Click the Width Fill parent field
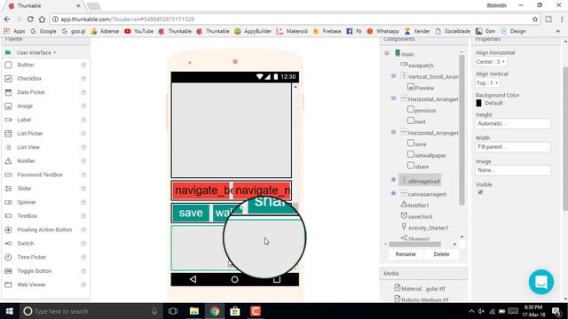 (x=513, y=147)
